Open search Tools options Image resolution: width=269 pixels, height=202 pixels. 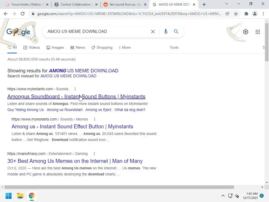point(174,48)
